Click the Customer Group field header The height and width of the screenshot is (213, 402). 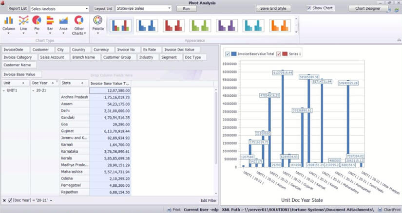tap(117, 57)
